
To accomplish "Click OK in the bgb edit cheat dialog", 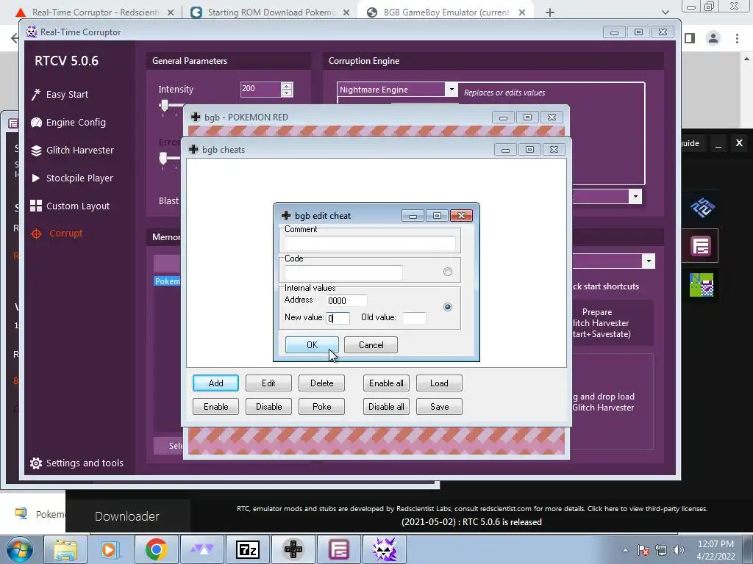I will click(x=312, y=345).
